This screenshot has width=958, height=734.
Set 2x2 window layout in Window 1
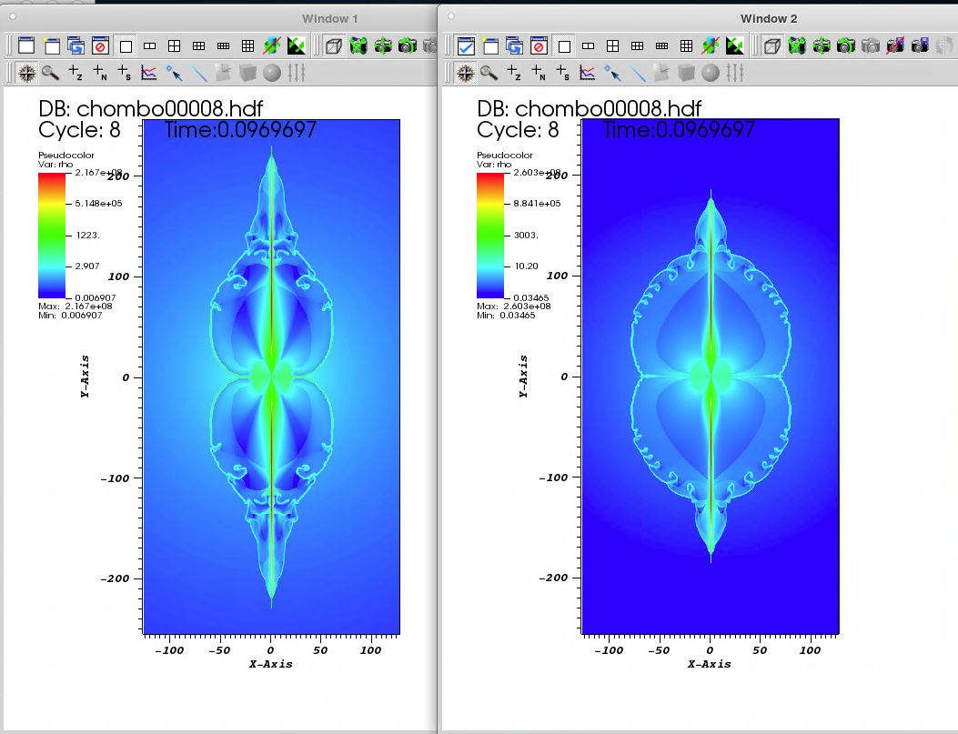174,45
